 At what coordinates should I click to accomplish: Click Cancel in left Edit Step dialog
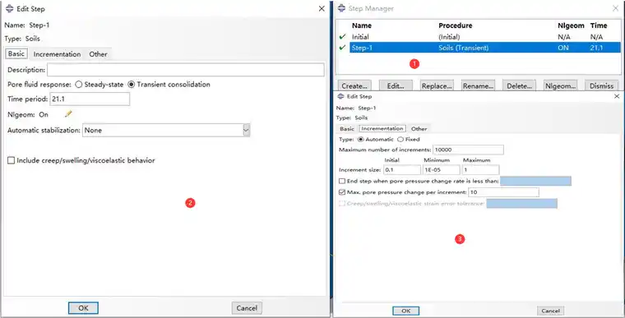[x=247, y=307]
